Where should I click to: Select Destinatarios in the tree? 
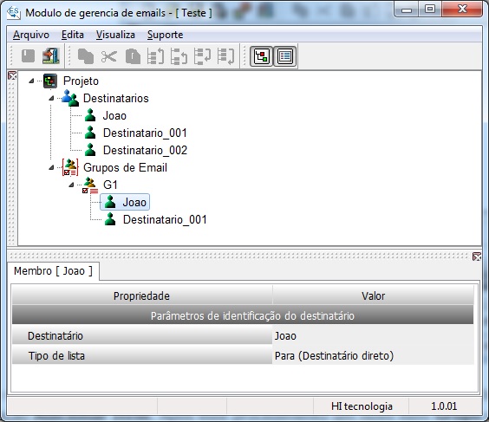[115, 99]
